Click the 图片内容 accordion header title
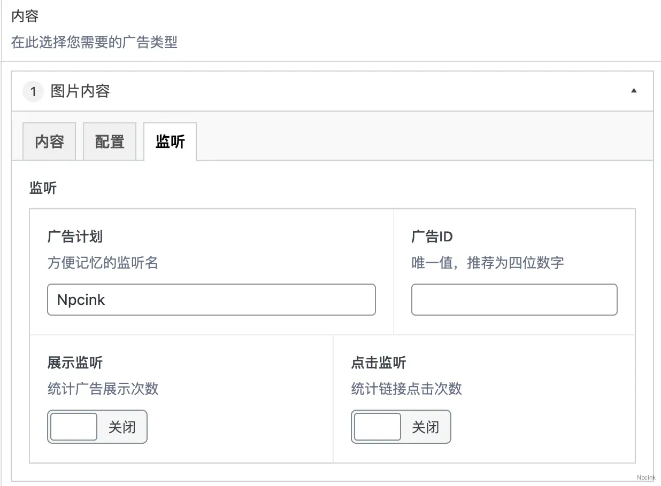This screenshot has height=486, width=661. point(80,91)
